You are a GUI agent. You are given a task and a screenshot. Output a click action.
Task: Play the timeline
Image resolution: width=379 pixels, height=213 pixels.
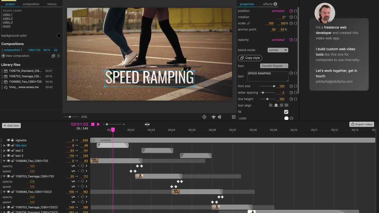click(98, 124)
